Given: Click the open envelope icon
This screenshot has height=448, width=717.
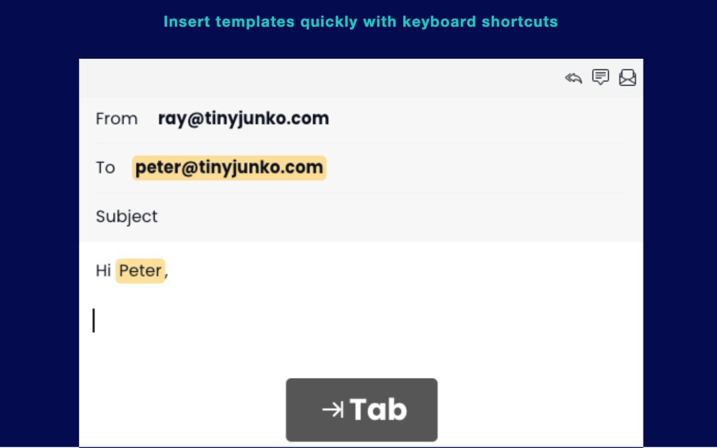Looking at the screenshot, I should click(x=627, y=77).
